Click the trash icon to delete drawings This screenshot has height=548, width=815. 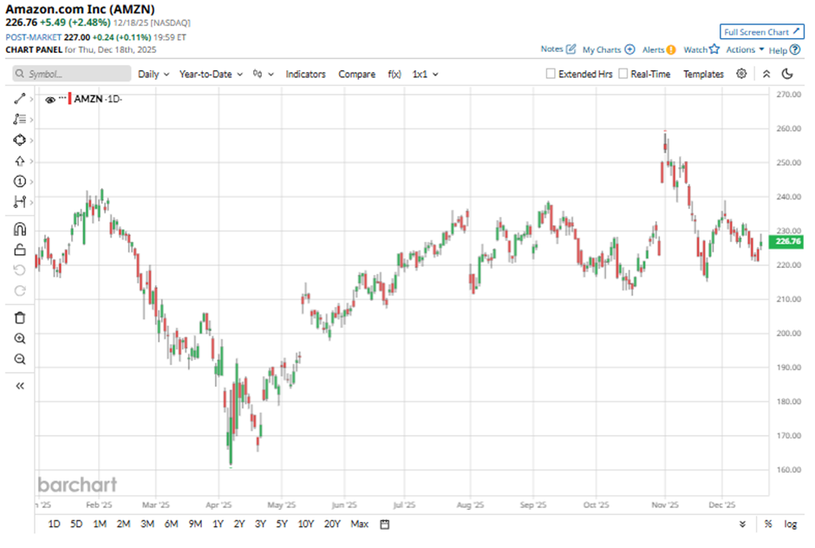point(19,318)
